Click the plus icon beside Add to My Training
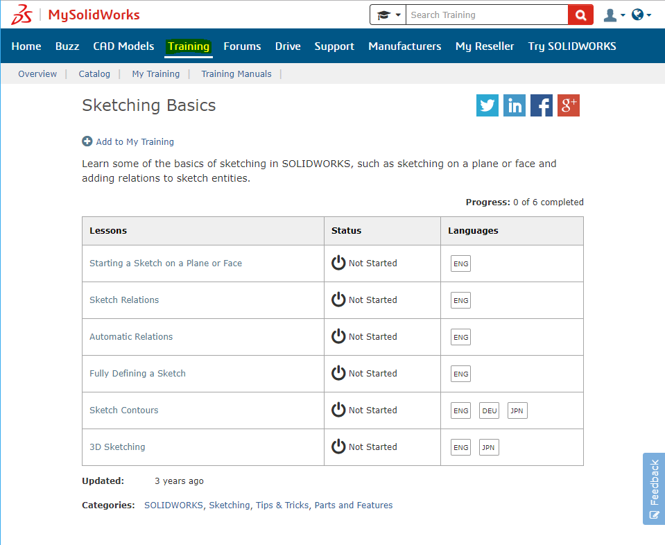Viewport: 665px width, 545px height. (x=87, y=141)
